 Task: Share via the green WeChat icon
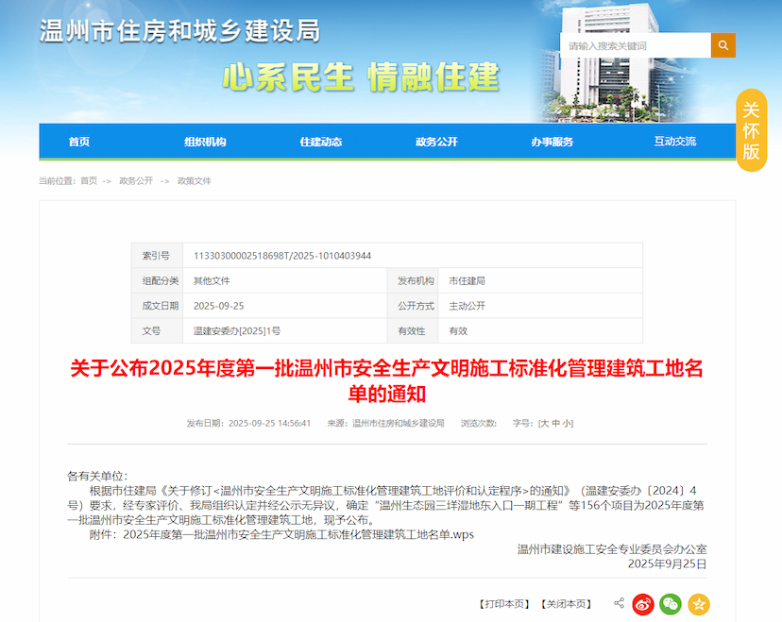[x=671, y=602]
